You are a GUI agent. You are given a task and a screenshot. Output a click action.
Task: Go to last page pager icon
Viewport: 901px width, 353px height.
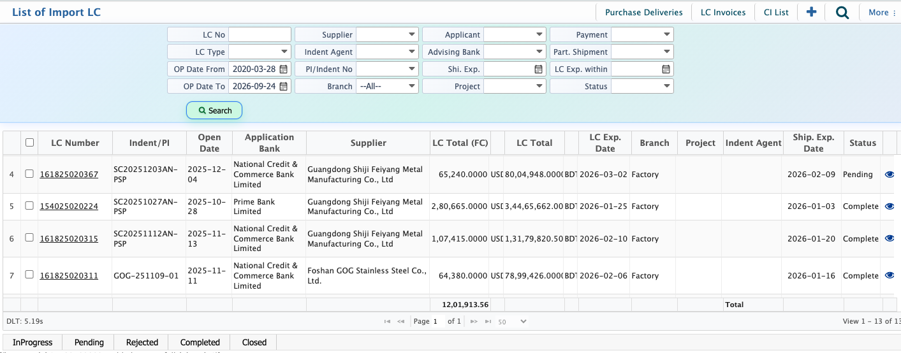tap(488, 321)
